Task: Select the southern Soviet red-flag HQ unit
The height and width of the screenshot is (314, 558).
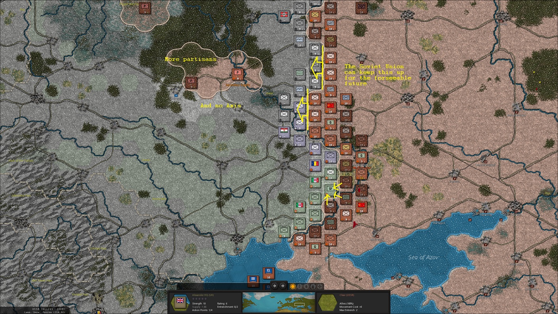Action: coord(361,207)
